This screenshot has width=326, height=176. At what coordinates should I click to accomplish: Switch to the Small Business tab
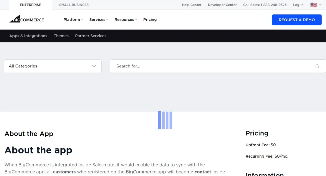[x=74, y=5]
